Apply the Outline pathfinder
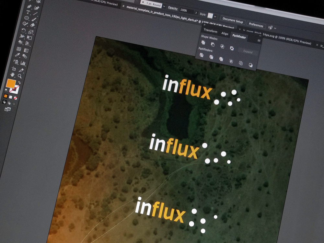 pos(241,63)
